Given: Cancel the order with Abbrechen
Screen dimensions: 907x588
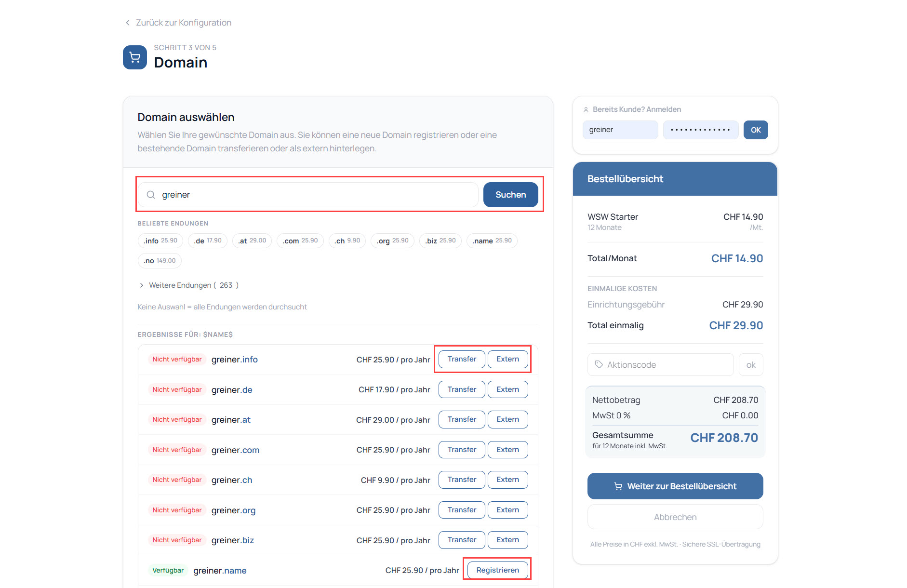Looking at the screenshot, I should [675, 517].
